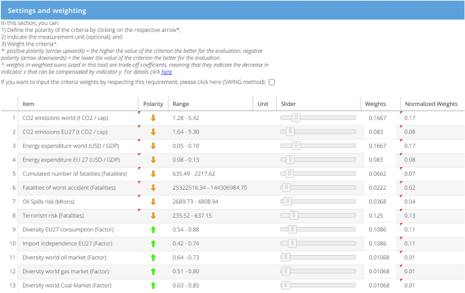
Task: Click the Weights column header
Action: tap(375, 104)
